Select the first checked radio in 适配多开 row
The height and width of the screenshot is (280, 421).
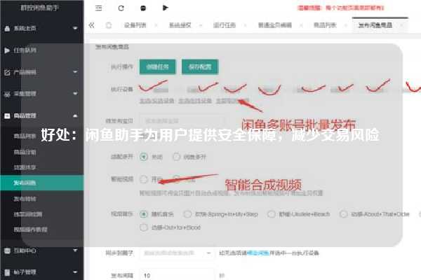pyautogui.click(x=144, y=157)
